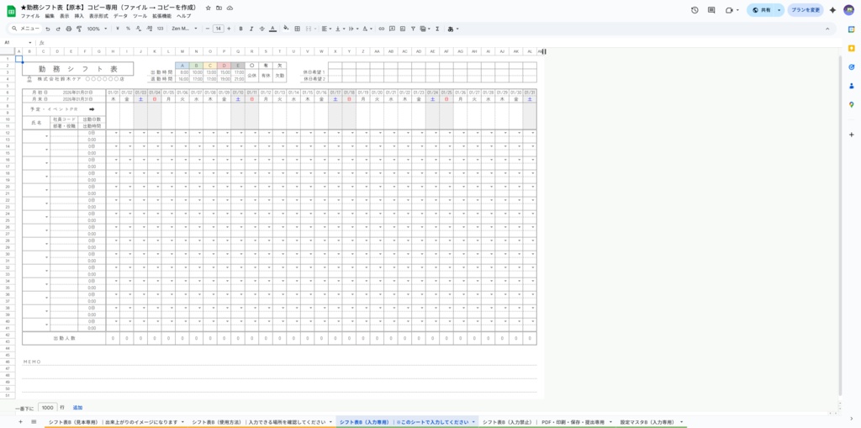Open the borders menu

(x=297, y=29)
